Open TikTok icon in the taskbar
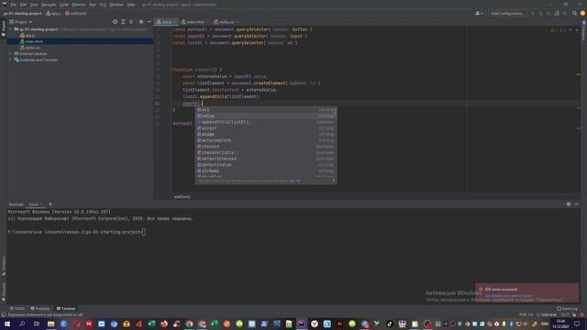Viewport: 587px width, 330px height. click(389, 324)
